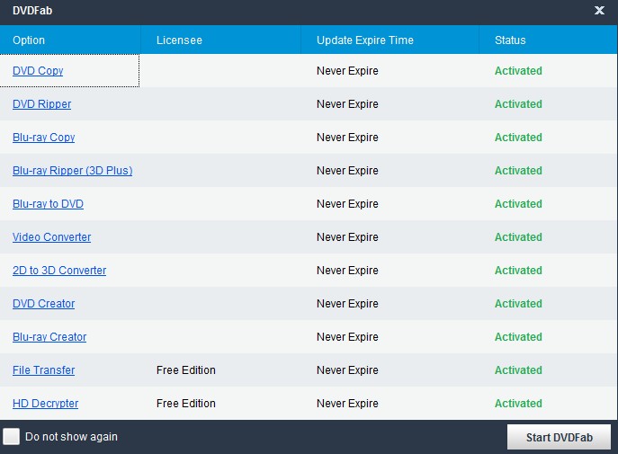Image resolution: width=618 pixels, height=454 pixels.
Task: Open the Video Converter link
Action: 51,237
